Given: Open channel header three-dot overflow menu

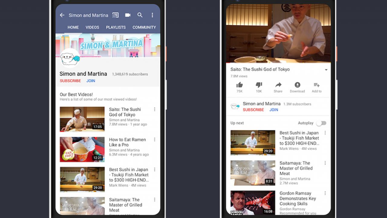Looking at the screenshot, I should [152, 15].
